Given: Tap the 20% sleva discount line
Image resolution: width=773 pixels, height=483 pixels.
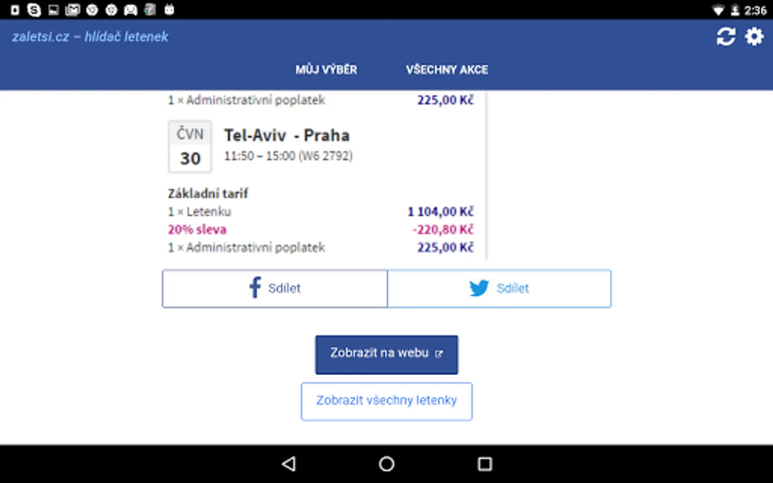Looking at the screenshot, I should [x=197, y=230].
